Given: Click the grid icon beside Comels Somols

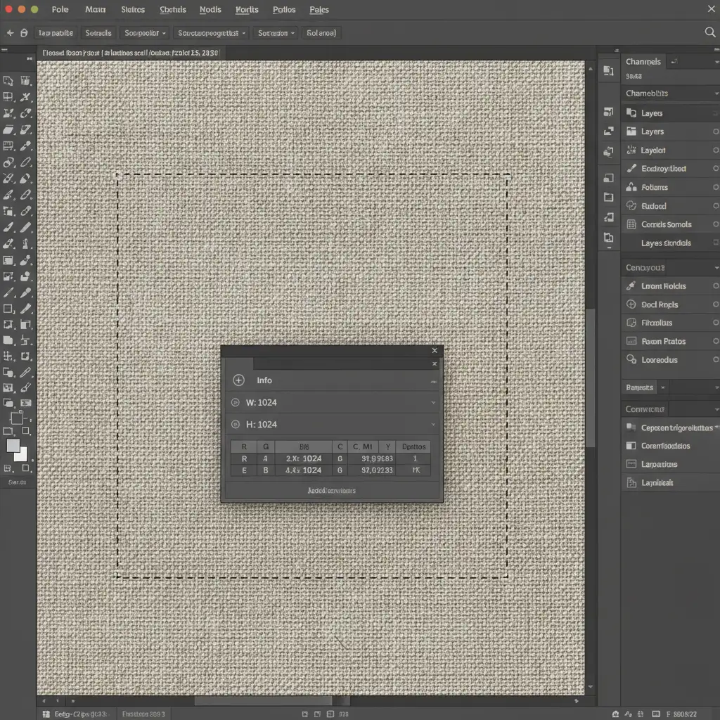Looking at the screenshot, I should [x=630, y=224].
